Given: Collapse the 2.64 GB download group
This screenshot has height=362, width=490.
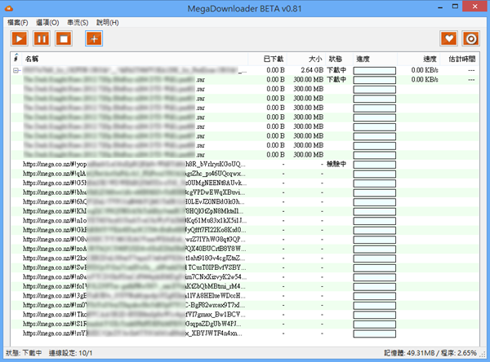Looking at the screenshot, I should tap(16, 71).
